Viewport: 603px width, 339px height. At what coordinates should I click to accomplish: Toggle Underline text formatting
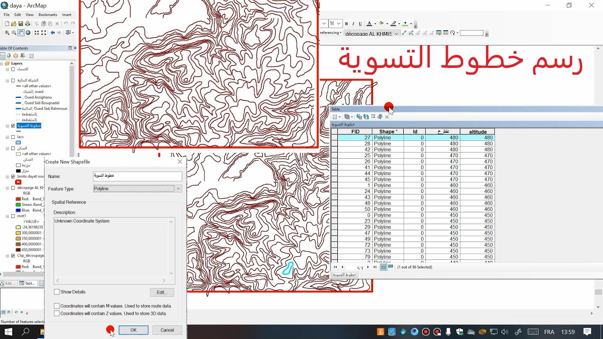360,24
